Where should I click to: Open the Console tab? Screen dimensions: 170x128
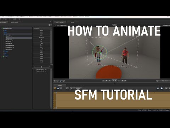[73, 22]
